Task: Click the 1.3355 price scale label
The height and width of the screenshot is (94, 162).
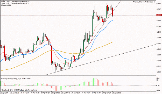Action: coord(159,21)
